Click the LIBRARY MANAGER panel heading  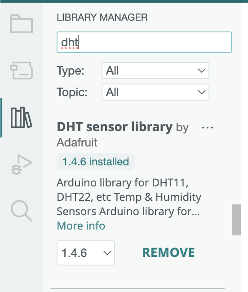102,18
